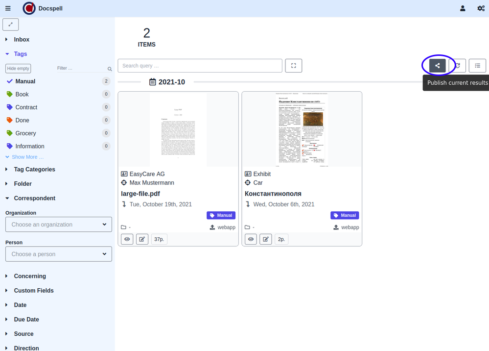Image resolution: width=489 pixels, height=351 pixels.
Task: Toggle the Contract tag filter
Action: coord(26,107)
